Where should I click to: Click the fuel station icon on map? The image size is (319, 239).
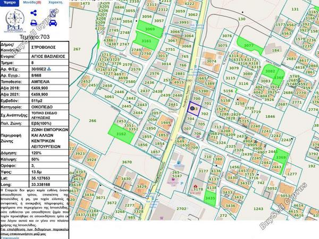point(179,163)
